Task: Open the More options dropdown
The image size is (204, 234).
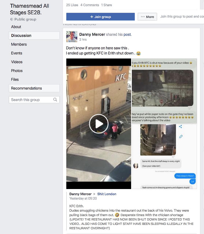Action: pyautogui.click(x=147, y=17)
